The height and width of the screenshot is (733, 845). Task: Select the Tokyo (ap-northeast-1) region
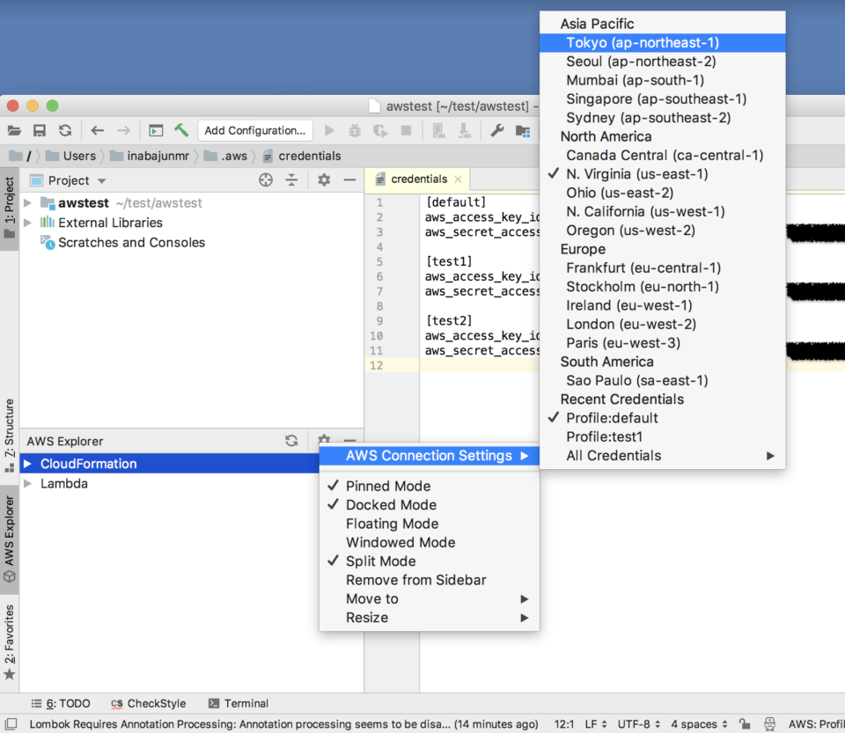pos(662,42)
